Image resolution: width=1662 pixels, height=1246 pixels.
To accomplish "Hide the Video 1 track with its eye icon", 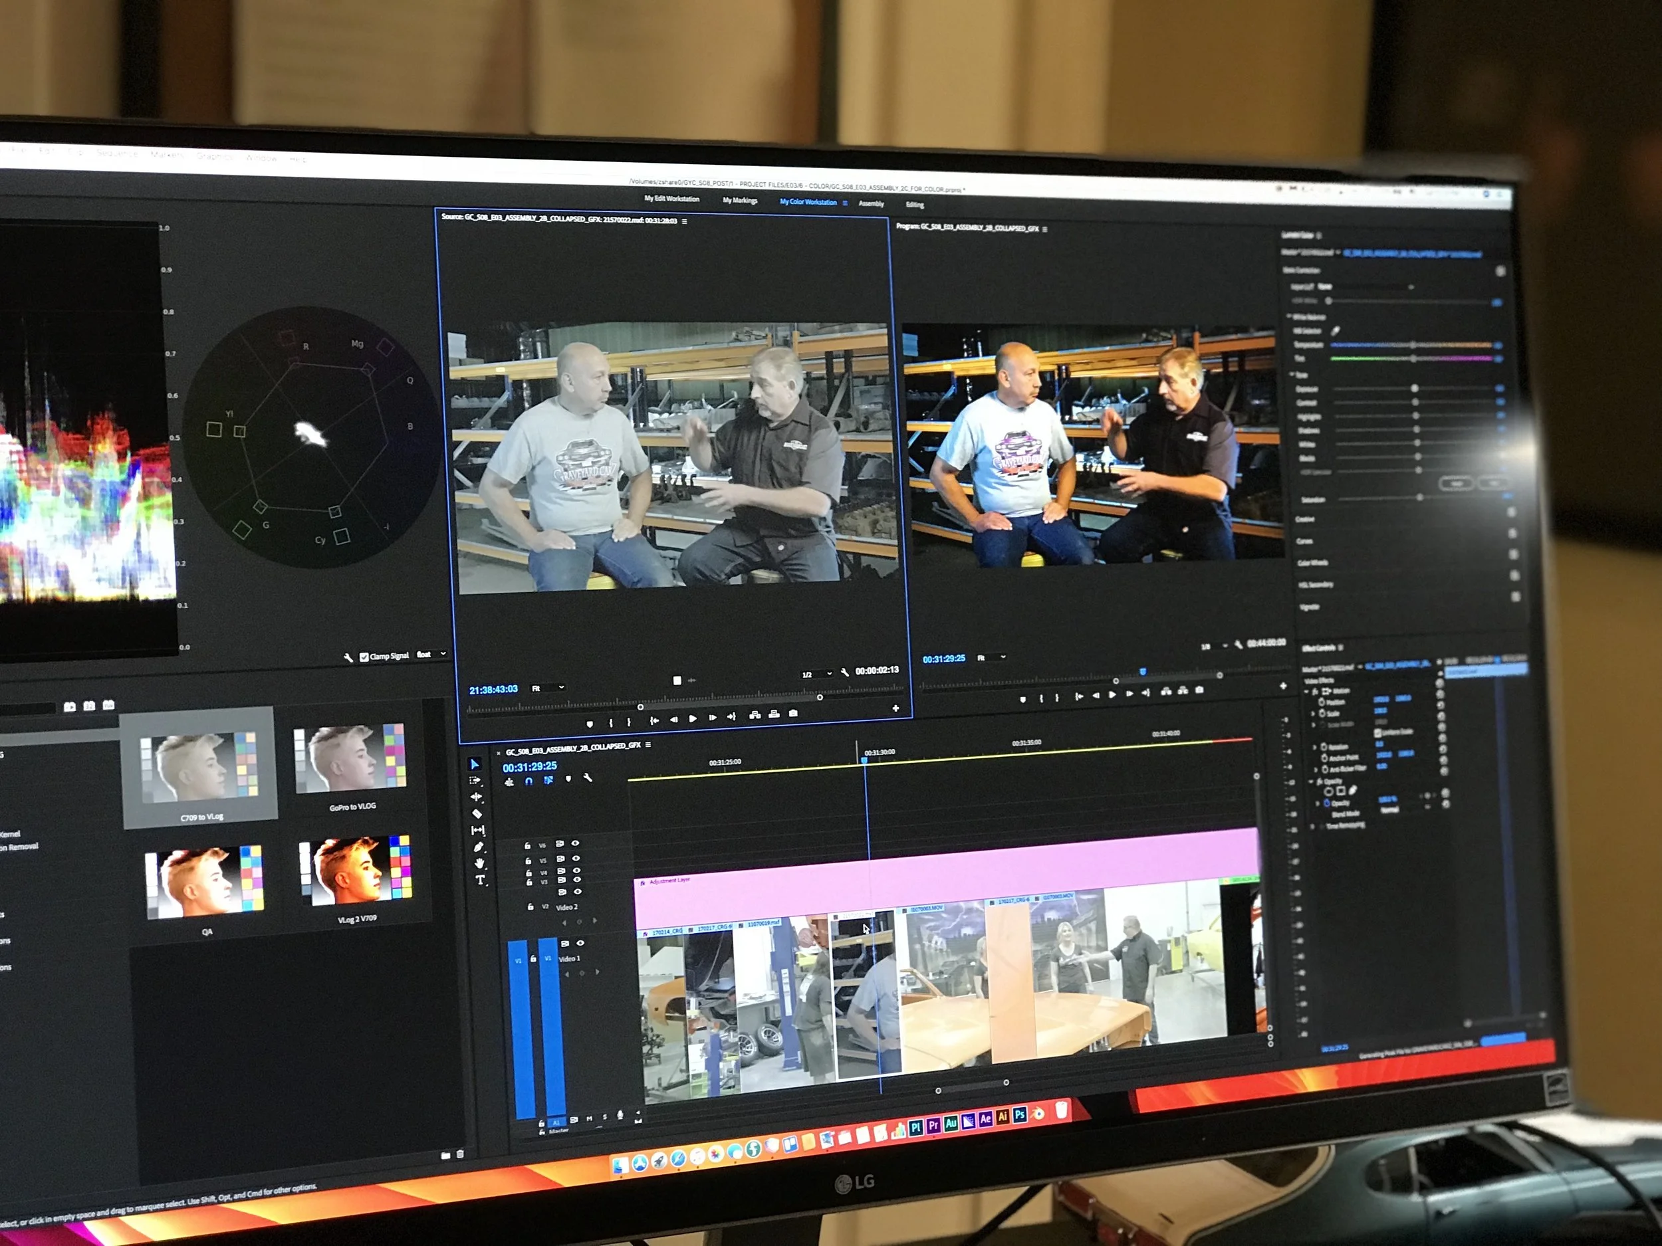I will [580, 942].
